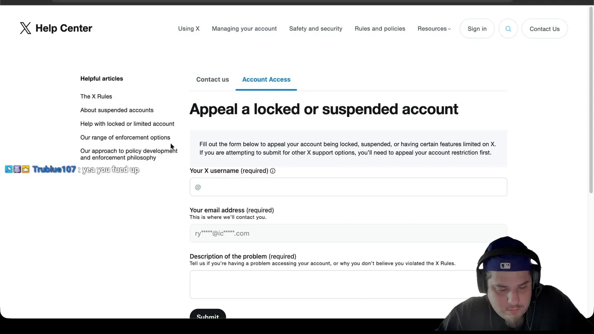Open the search magnifier icon

click(x=508, y=29)
